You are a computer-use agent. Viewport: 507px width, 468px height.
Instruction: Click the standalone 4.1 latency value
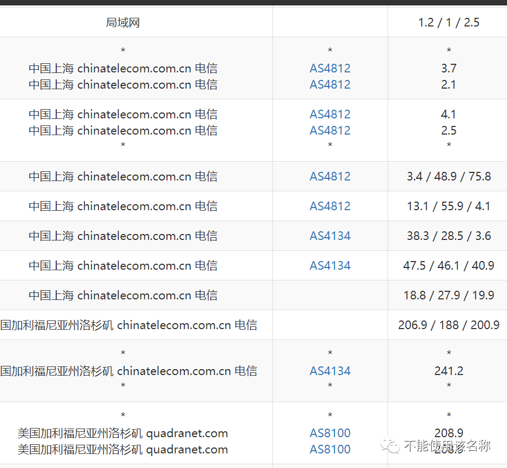coord(449,114)
